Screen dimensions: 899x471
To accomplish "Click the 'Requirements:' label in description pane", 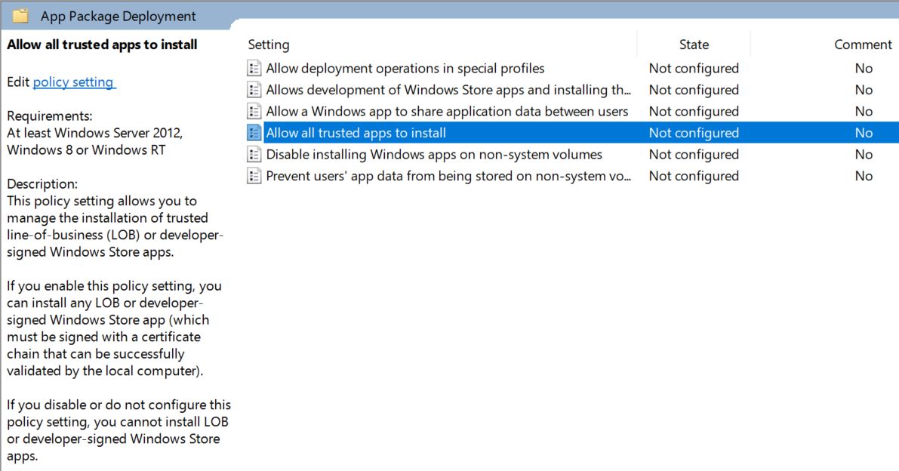I will point(49,115).
